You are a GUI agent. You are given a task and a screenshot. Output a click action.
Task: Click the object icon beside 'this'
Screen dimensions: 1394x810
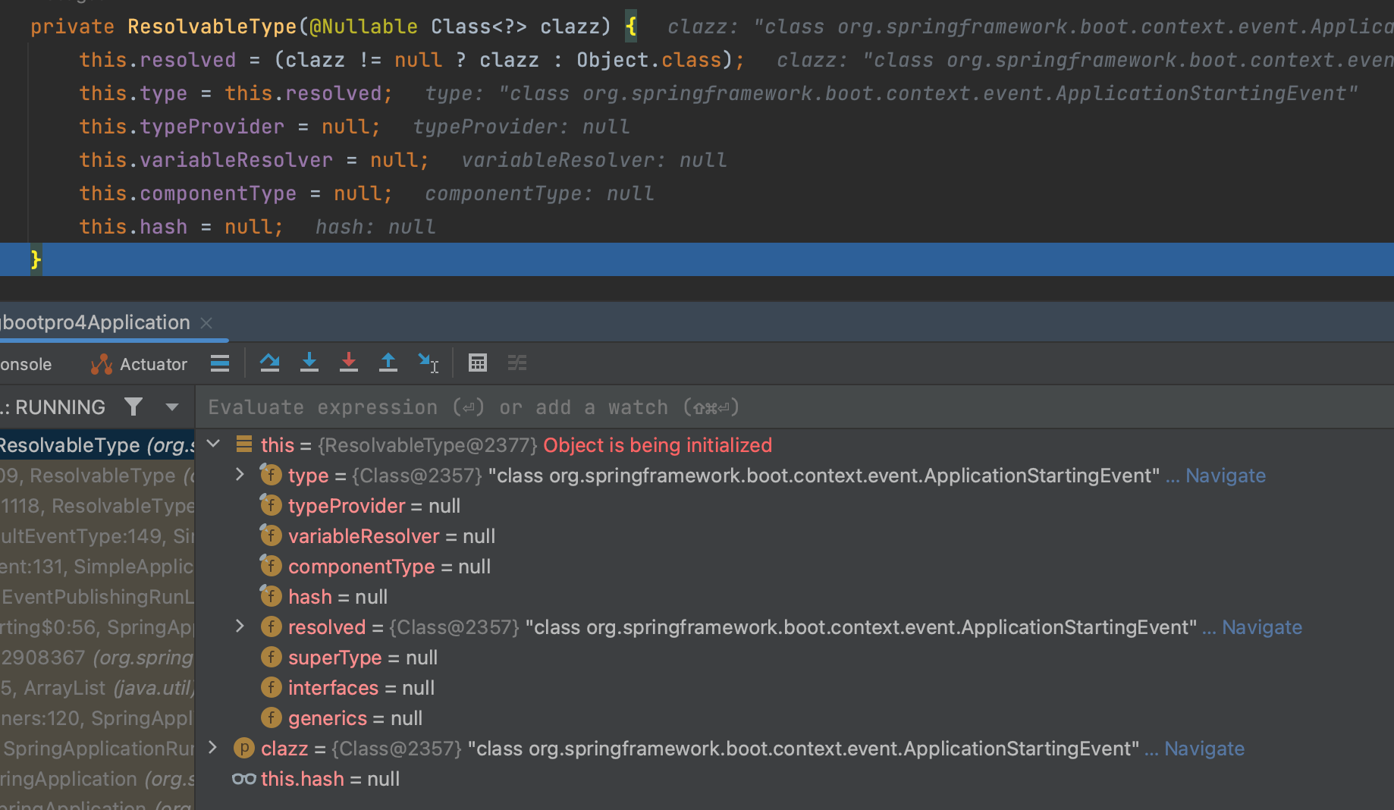point(244,444)
